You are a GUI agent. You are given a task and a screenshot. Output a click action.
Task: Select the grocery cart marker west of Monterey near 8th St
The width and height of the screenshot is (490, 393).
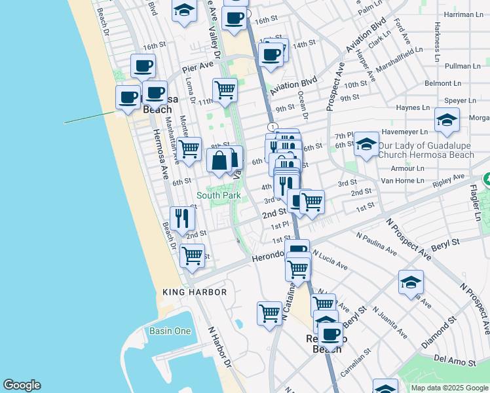click(x=189, y=149)
